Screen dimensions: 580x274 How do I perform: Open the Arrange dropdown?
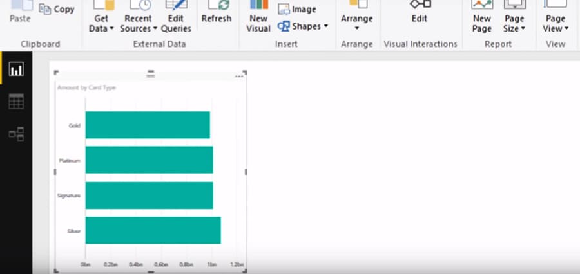coord(357,17)
